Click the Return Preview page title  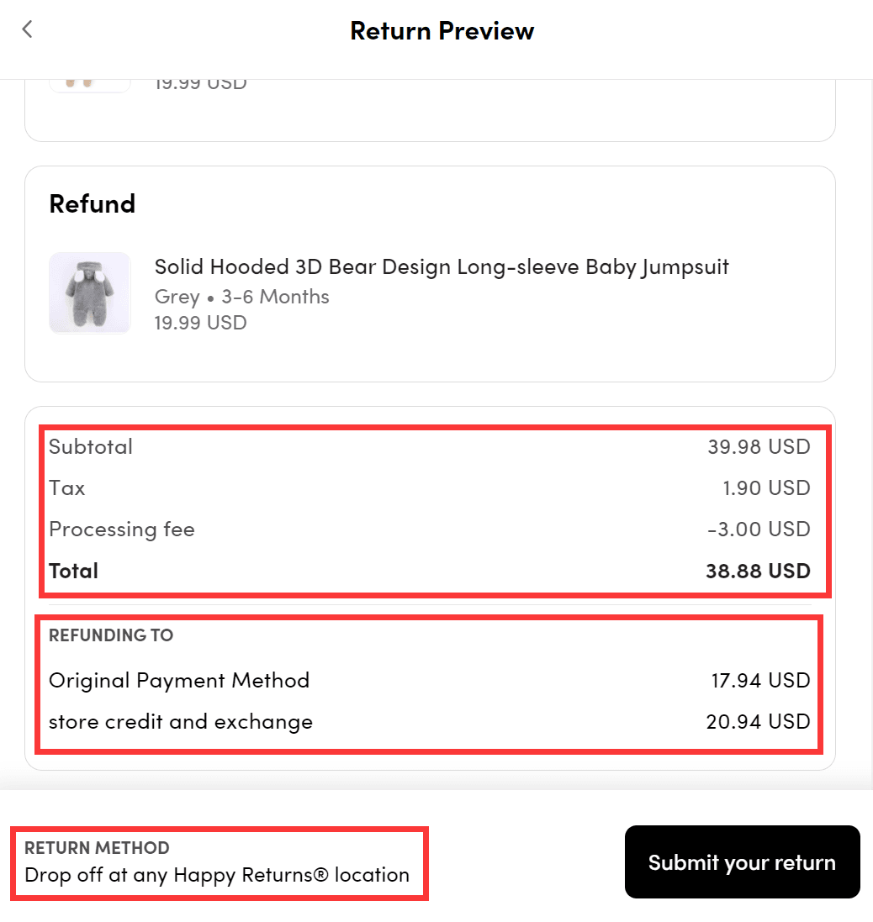(x=442, y=30)
